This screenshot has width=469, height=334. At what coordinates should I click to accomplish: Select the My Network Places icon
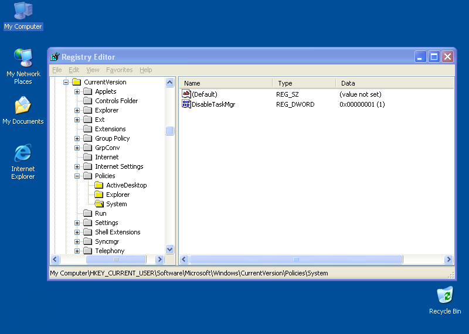click(23, 59)
